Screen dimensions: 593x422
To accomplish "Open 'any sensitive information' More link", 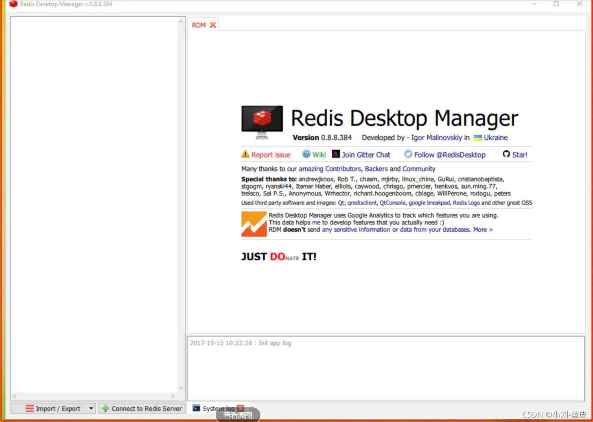I will [x=407, y=230].
